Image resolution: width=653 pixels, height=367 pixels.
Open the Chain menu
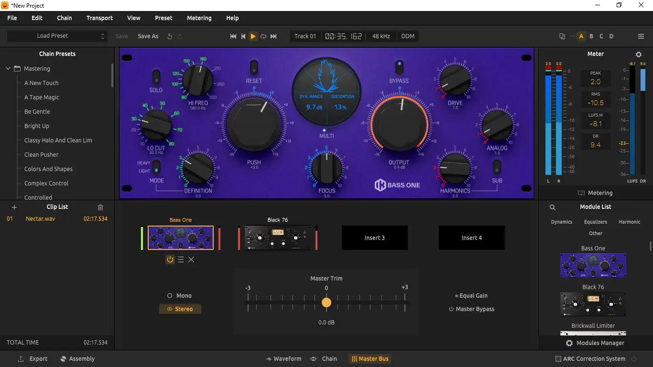pos(65,18)
